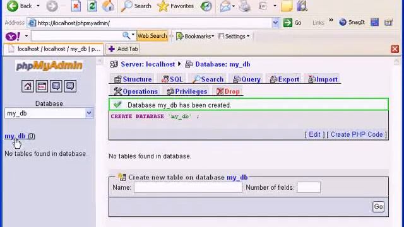Select the localhost / my_db browser tab
The height and width of the screenshot is (227, 404).
(x=54, y=49)
